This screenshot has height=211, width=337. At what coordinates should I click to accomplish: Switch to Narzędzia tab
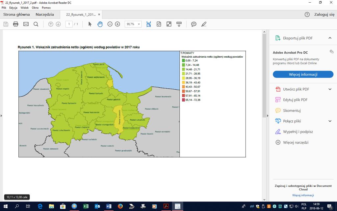click(45, 15)
